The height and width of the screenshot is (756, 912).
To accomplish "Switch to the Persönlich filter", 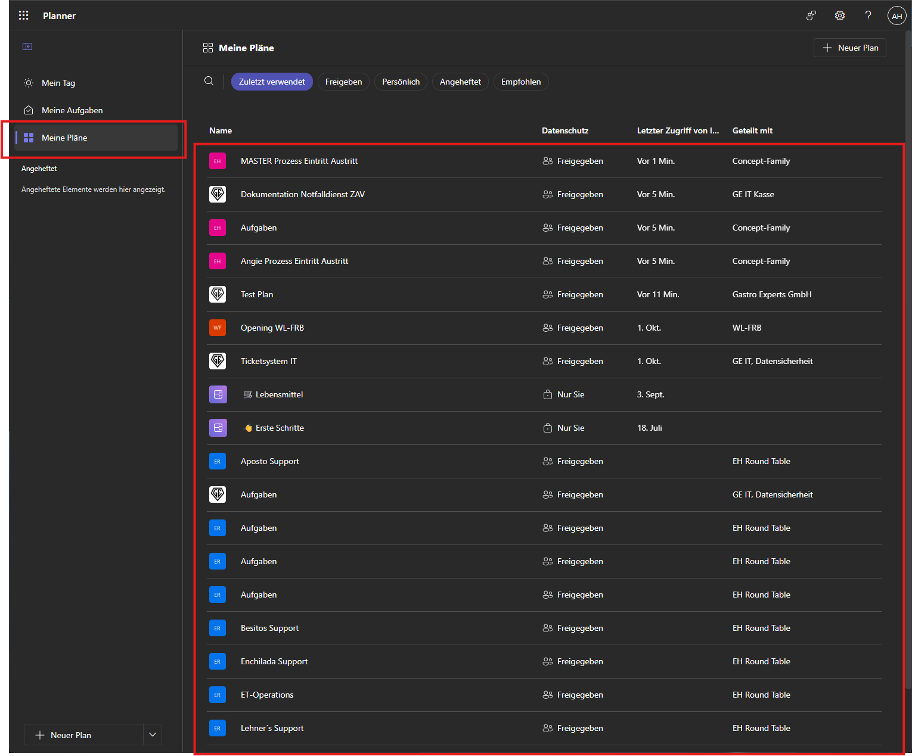I will [x=401, y=82].
